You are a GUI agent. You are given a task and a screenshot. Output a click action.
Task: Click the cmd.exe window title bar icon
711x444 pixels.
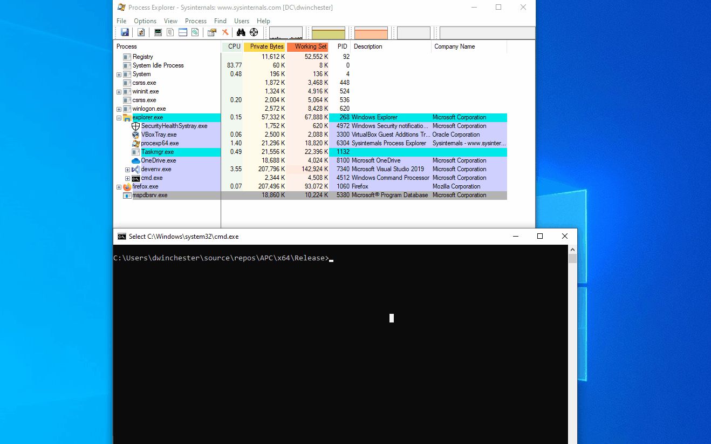pyautogui.click(x=122, y=237)
